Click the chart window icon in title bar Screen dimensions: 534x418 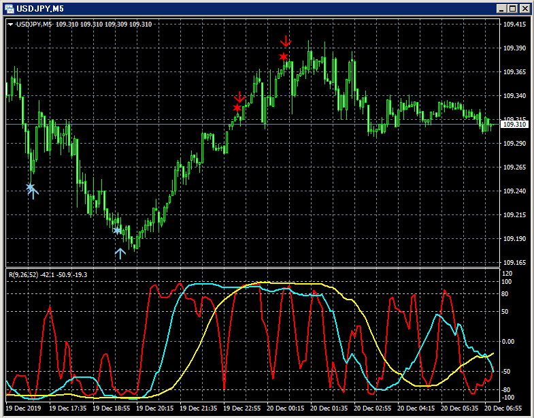[x=10, y=9]
